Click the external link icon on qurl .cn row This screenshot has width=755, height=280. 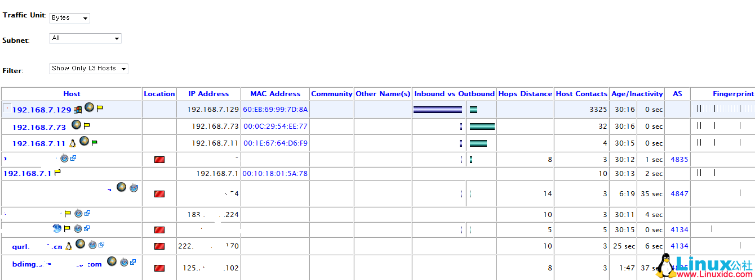pyautogui.click(x=102, y=245)
